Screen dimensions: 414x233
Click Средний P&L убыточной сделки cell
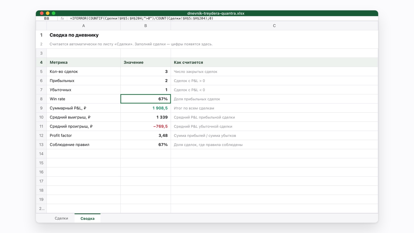[x=274, y=126]
